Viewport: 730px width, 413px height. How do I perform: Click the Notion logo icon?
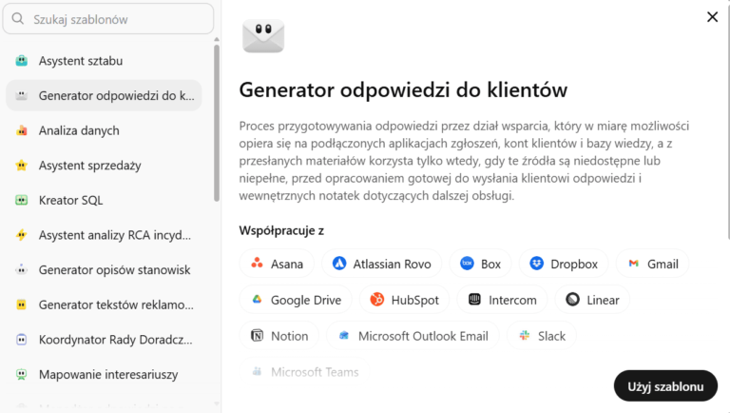(257, 335)
